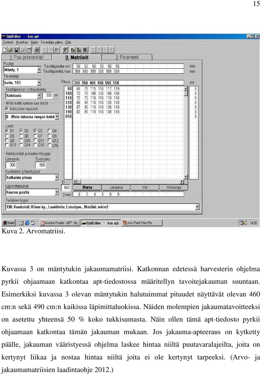Click the matrix vertical scrollbar up arrow
The image size is (262, 374).
[x=186, y=89]
